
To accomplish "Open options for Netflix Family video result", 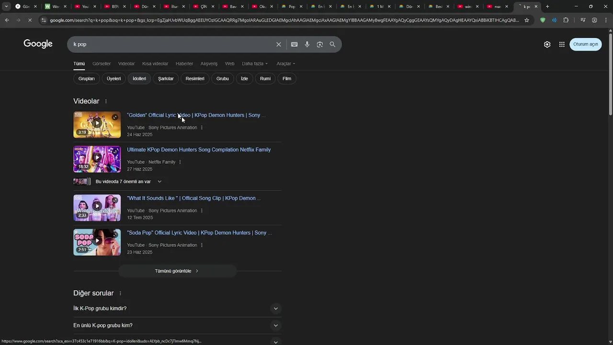I will tap(180, 162).
